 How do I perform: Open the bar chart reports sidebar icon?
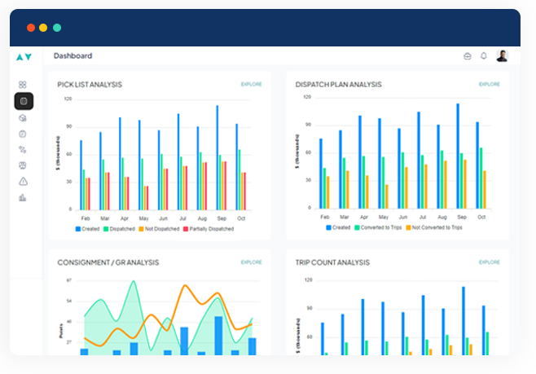point(23,197)
